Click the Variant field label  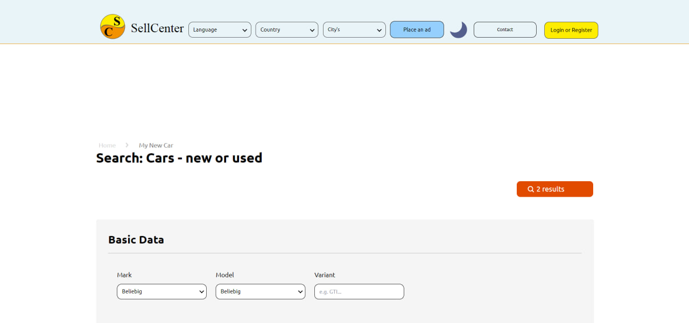point(325,275)
